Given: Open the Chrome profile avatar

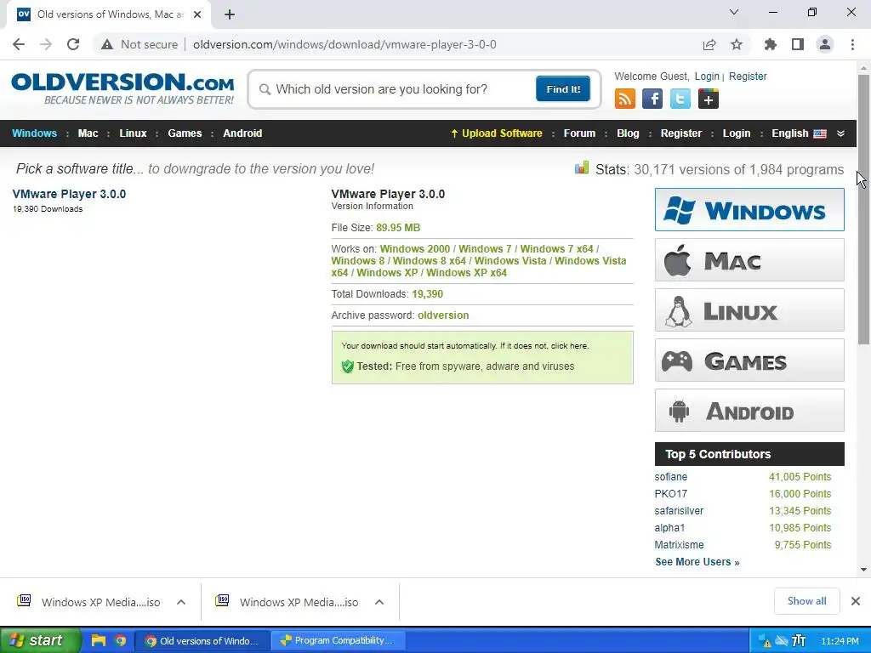Looking at the screenshot, I should coord(825,44).
